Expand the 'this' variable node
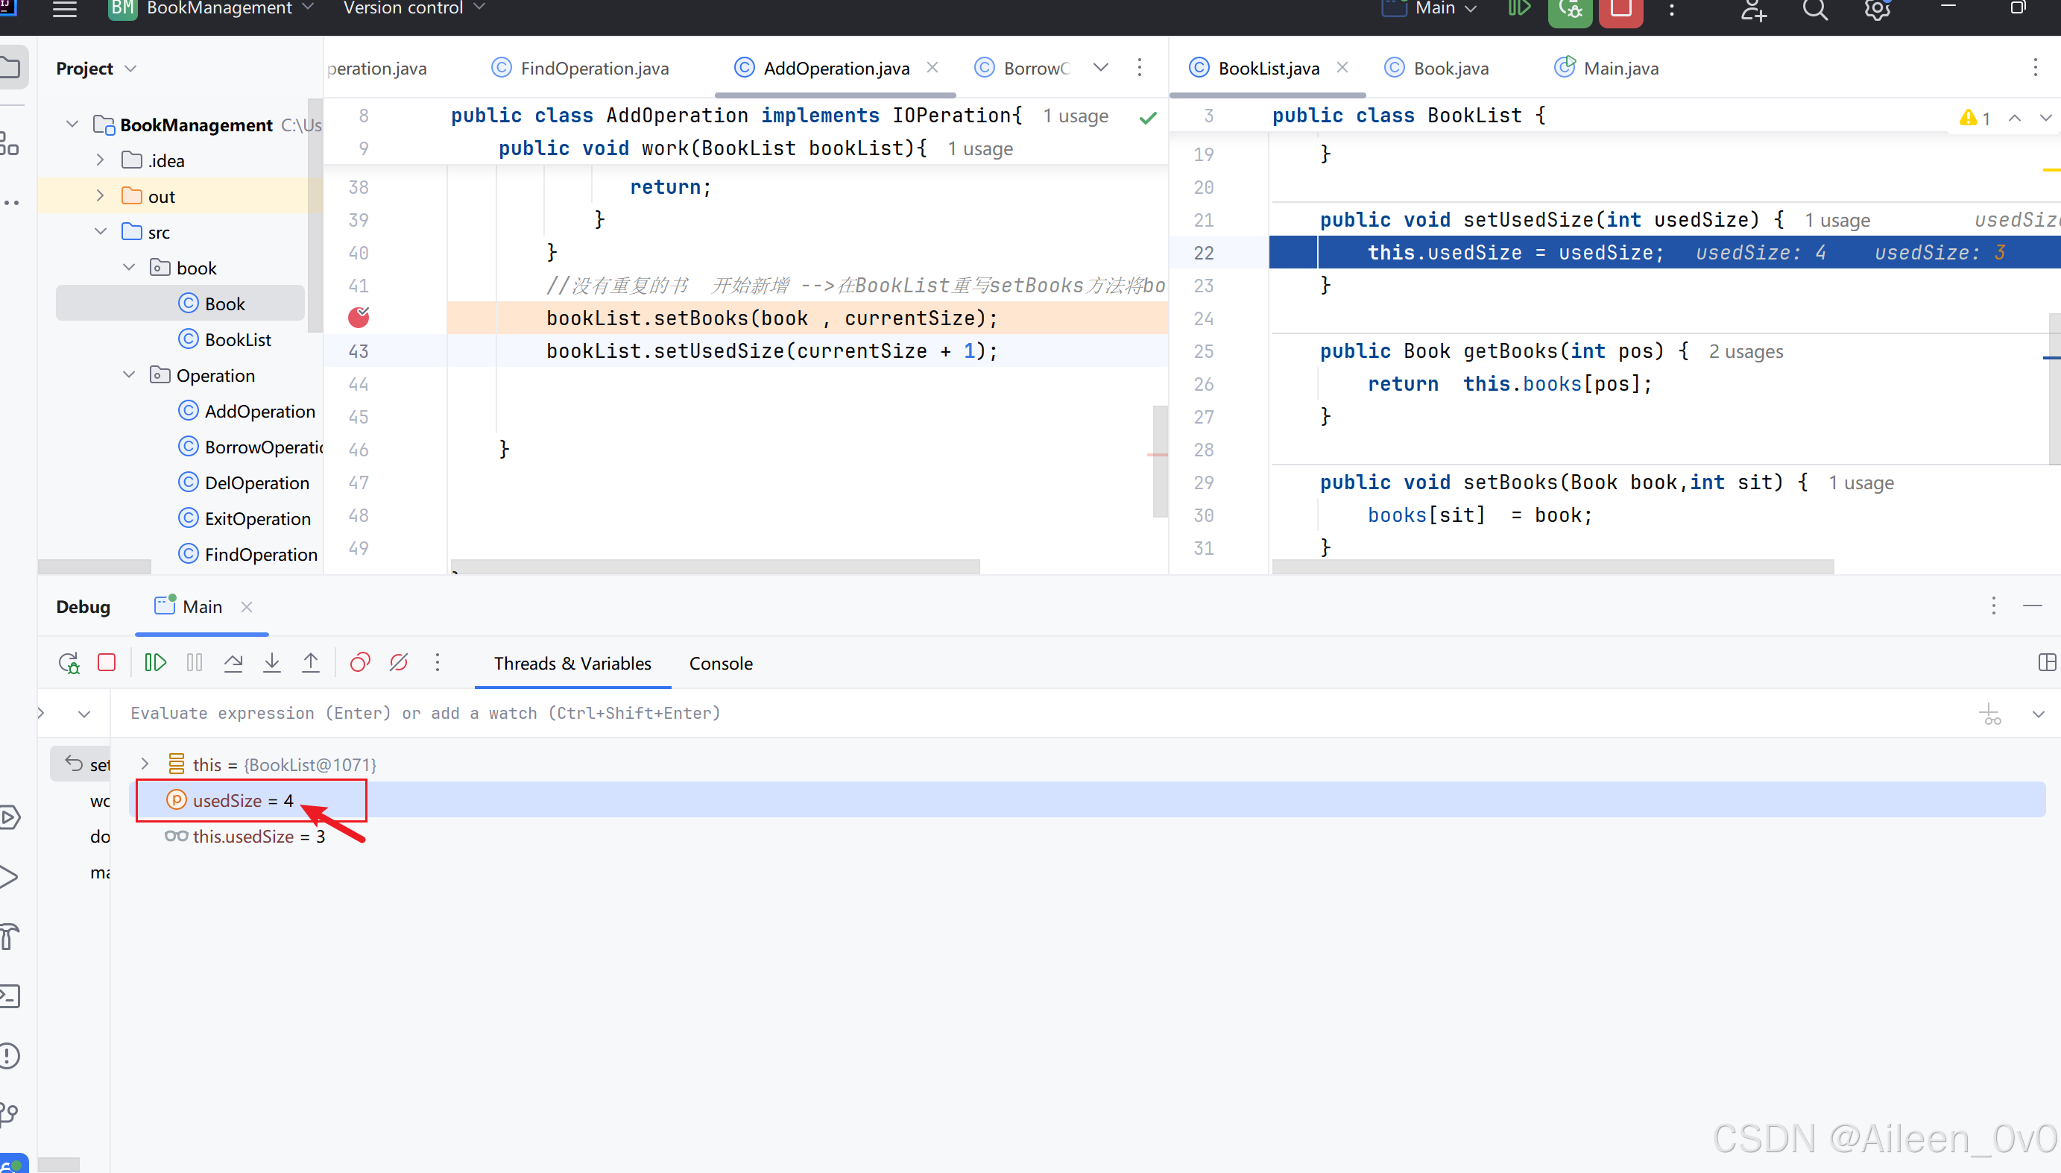Image resolution: width=2061 pixels, height=1173 pixels. coord(145,764)
